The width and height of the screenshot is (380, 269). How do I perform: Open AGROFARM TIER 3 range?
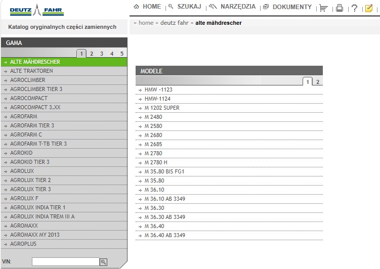click(64, 126)
